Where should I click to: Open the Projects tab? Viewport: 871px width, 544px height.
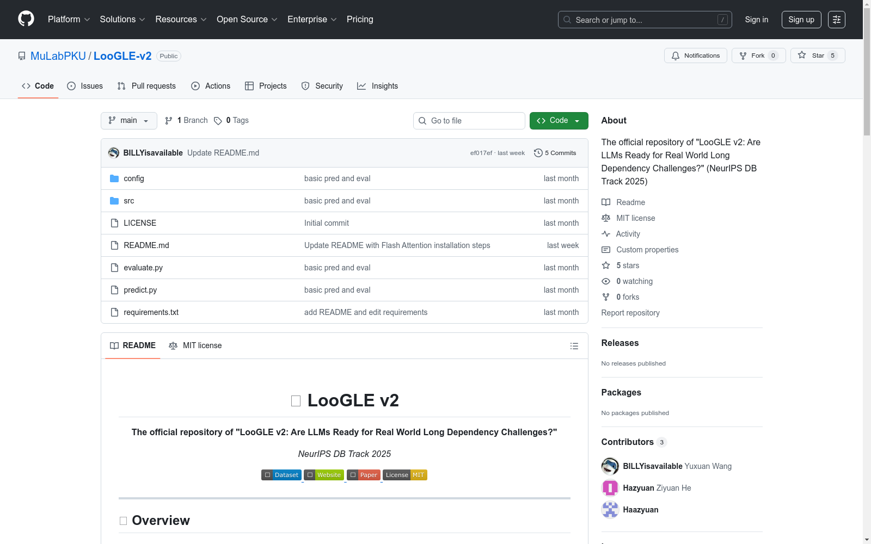[x=266, y=86]
